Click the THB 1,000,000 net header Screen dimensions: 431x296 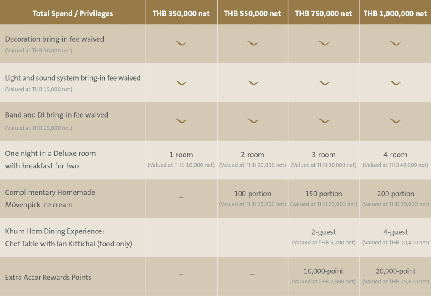395,13
